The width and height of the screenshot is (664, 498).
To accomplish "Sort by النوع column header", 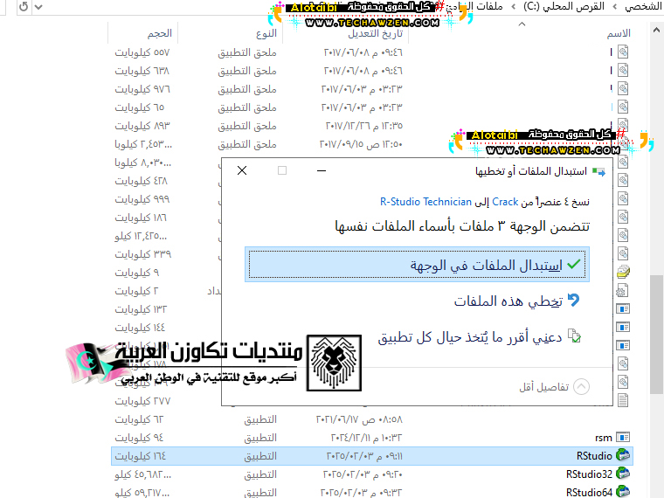I will click(266, 33).
